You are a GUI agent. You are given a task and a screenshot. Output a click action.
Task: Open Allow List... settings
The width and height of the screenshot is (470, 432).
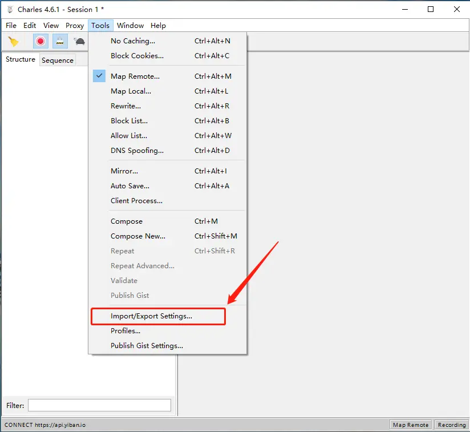(168, 135)
